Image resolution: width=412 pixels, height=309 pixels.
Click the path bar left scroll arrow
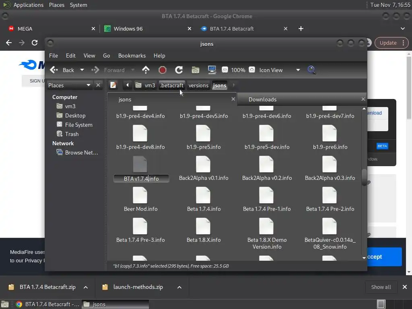(128, 85)
